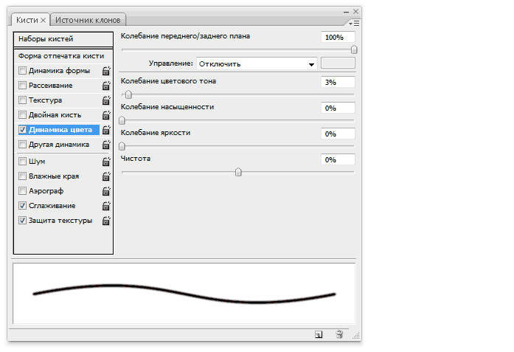Collapse the panel with double-arrow icon

pyautogui.click(x=345, y=12)
